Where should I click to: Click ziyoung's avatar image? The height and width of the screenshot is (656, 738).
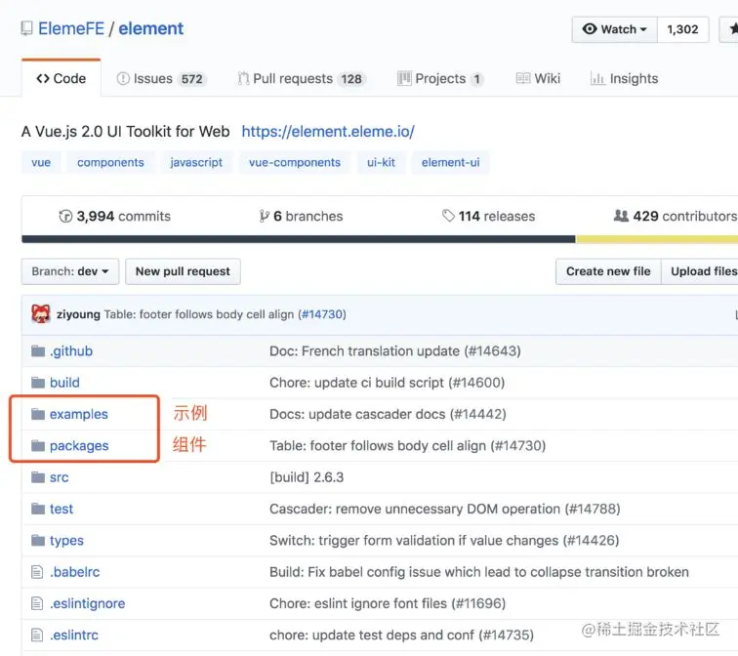click(40, 314)
